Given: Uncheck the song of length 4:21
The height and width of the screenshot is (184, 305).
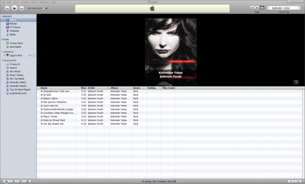Looking at the screenshot, I should [42, 102].
